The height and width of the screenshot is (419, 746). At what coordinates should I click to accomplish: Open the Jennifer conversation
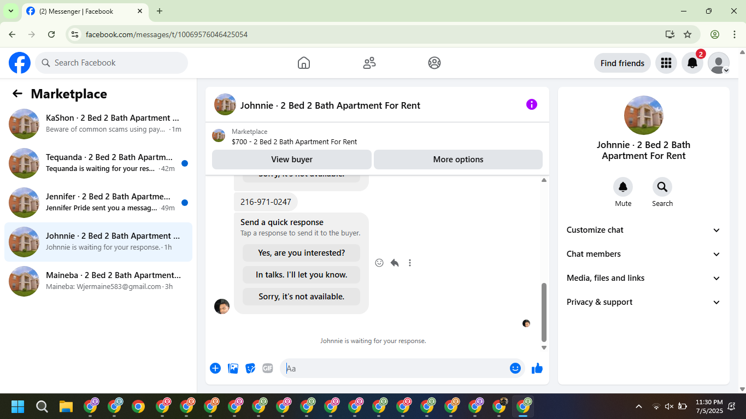[x=98, y=203]
